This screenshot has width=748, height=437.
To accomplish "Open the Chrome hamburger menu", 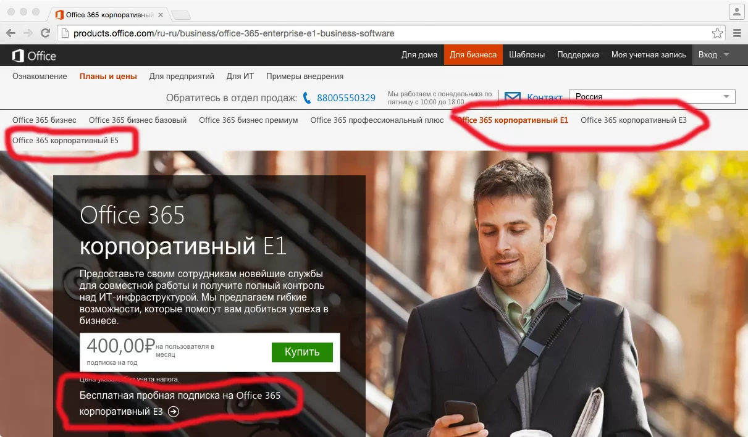I will point(736,33).
